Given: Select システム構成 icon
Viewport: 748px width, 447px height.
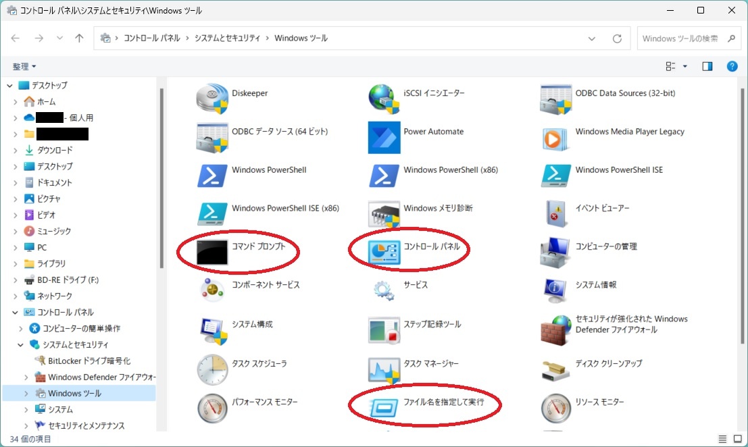Looking at the screenshot, I should point(212,331).
